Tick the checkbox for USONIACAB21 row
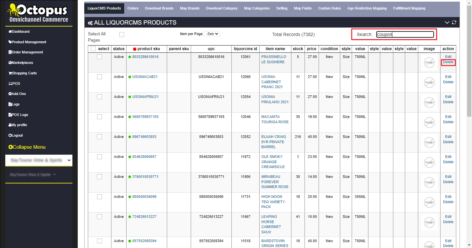The height and width of the screenshot is (248, 472). [x=99, y=77]
